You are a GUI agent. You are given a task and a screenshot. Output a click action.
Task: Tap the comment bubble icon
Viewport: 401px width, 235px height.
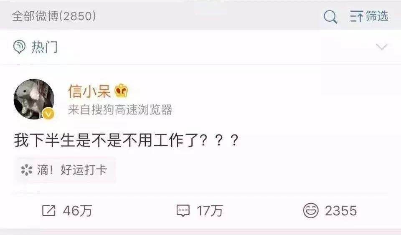tap(183, 211)
